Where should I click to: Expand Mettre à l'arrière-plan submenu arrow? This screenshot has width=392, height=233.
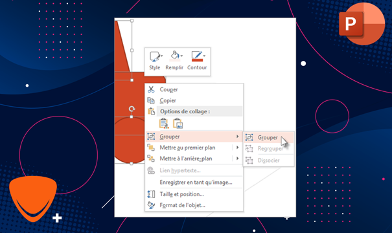(x=237, y=159)
